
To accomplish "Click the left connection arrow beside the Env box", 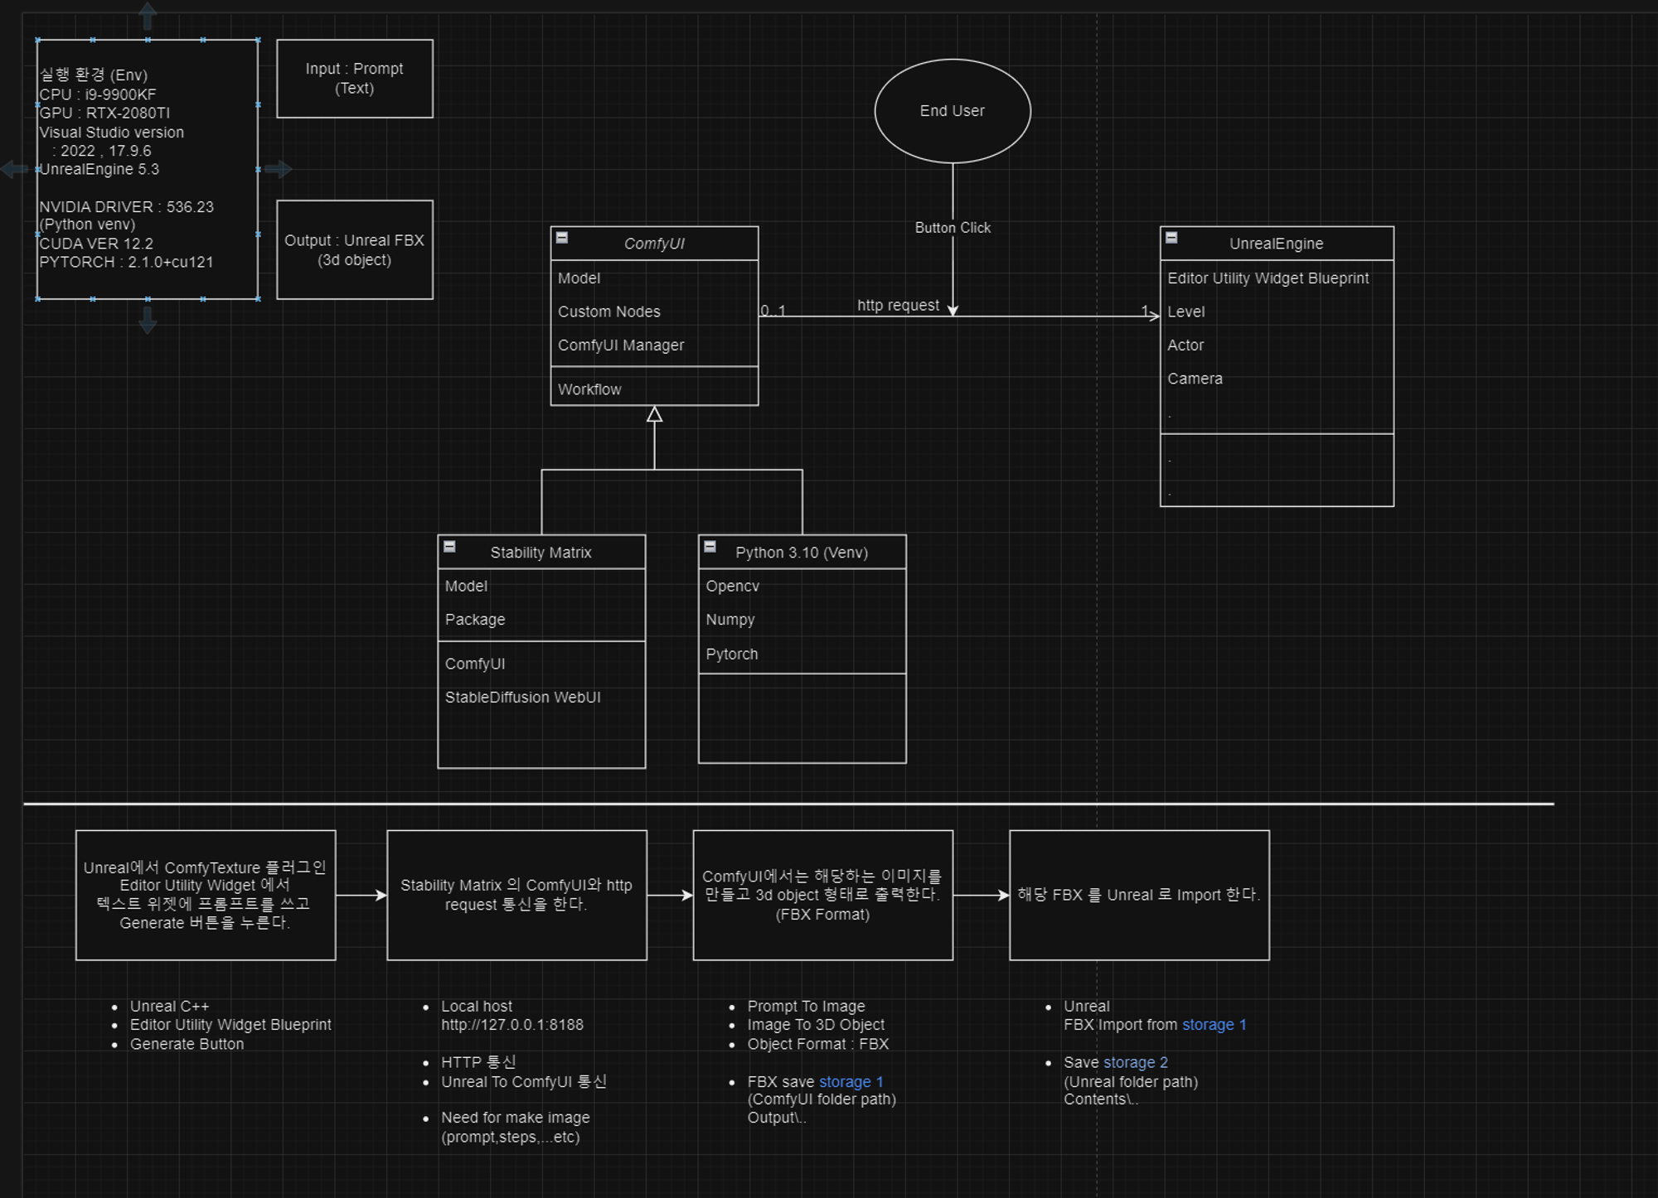I will (x=14, y=169).
